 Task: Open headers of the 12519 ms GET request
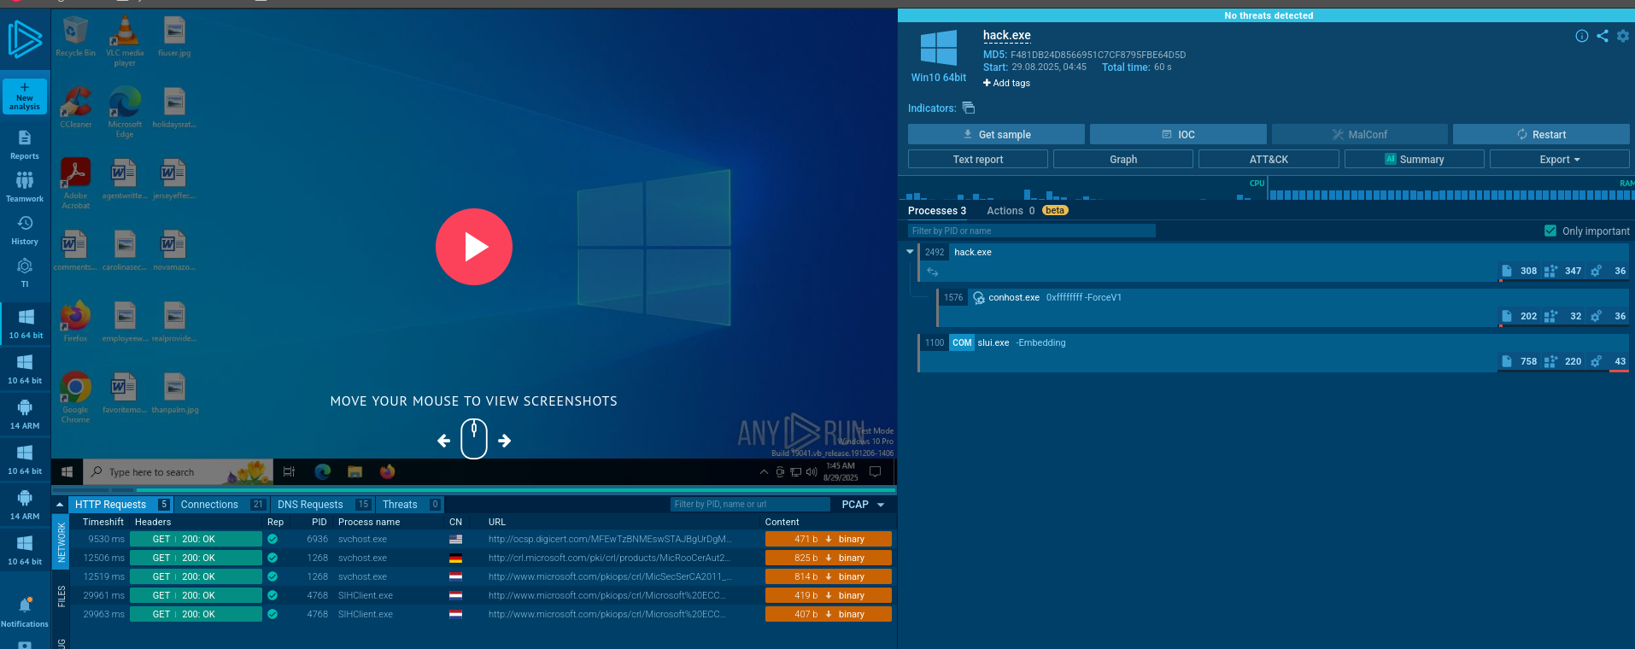click(x=196, y=576)
